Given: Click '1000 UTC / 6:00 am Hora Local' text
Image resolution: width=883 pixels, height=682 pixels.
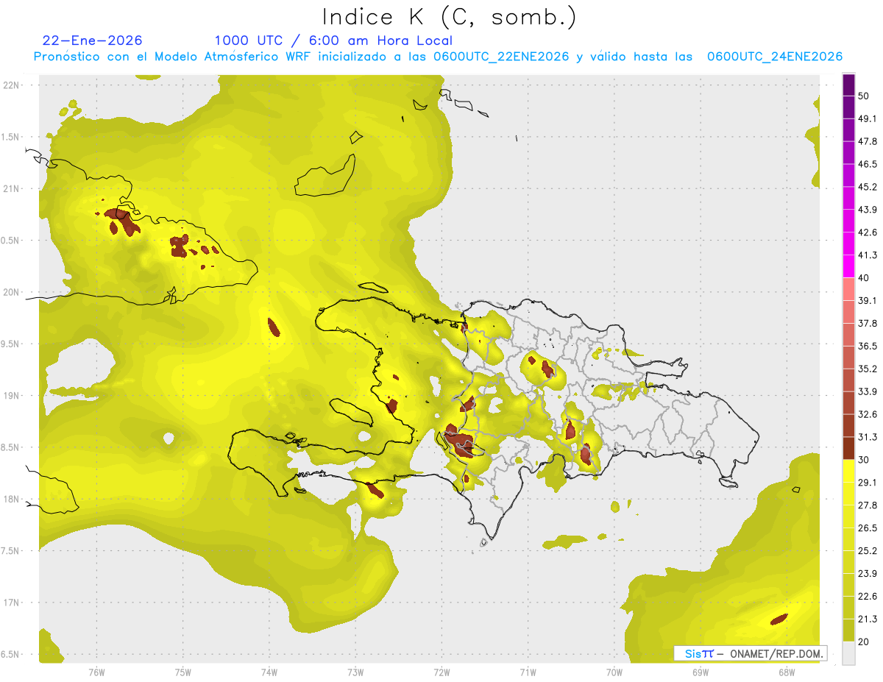Looking at the screenshot, I should (333, 40).
